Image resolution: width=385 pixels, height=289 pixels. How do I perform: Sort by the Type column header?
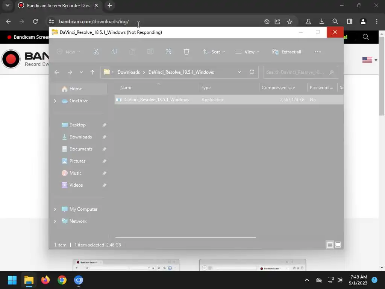click(229, 88)
